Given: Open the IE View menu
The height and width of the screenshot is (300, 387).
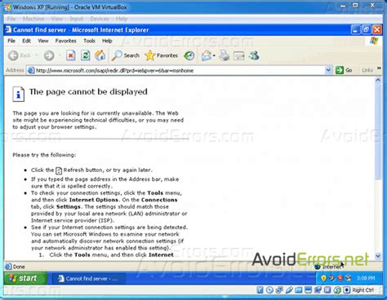Looking at the screenshot, I should (43, 41).
